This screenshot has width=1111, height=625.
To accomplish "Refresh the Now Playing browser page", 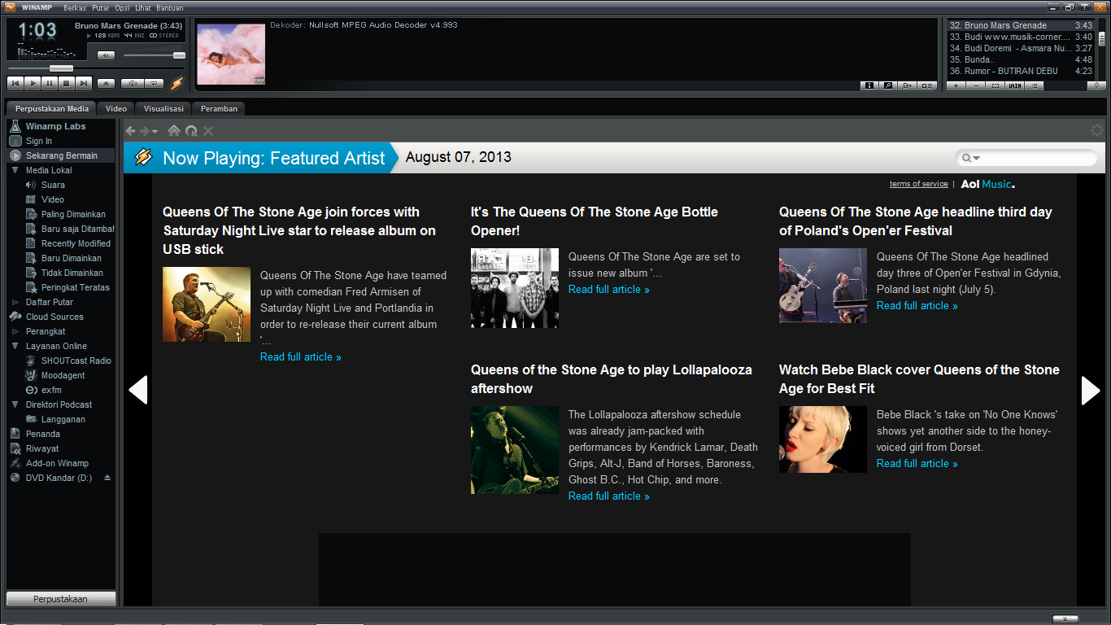I will [x=191, y=131].
